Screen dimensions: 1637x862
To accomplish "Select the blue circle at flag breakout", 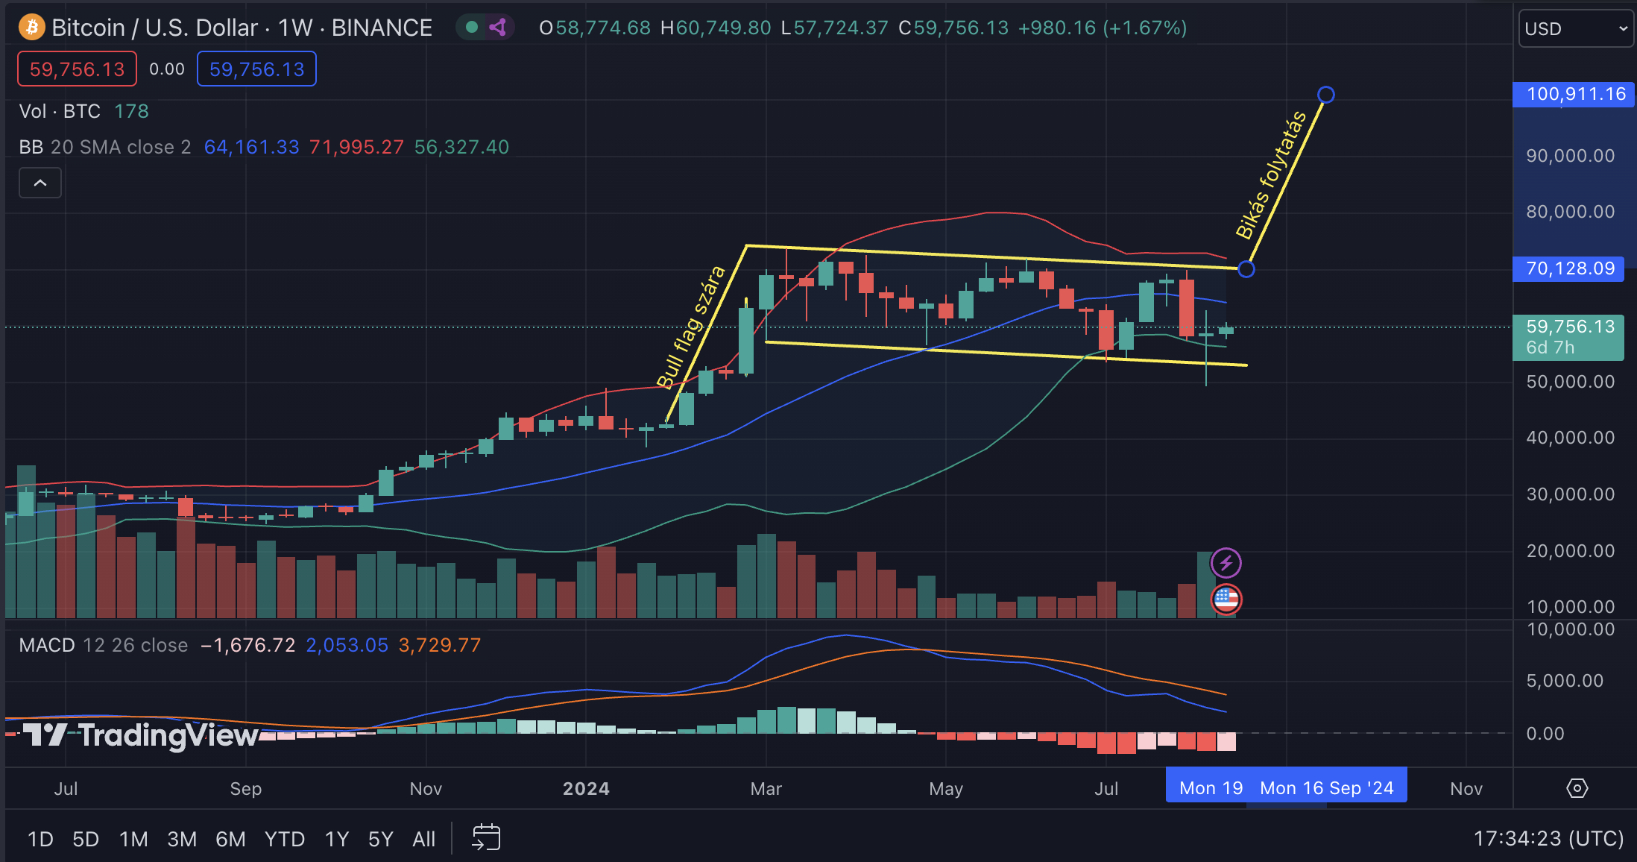I will pyautogui.click(x=1246, y=269).
